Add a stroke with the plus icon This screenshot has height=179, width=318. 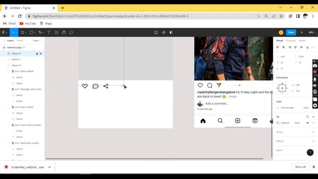314,132
